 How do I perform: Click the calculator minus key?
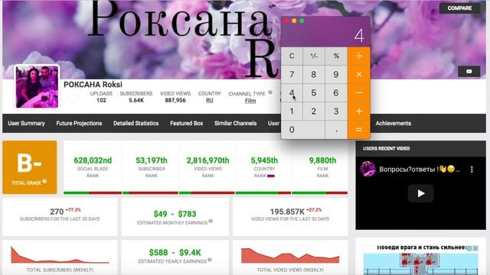click(x=359, y=93)
